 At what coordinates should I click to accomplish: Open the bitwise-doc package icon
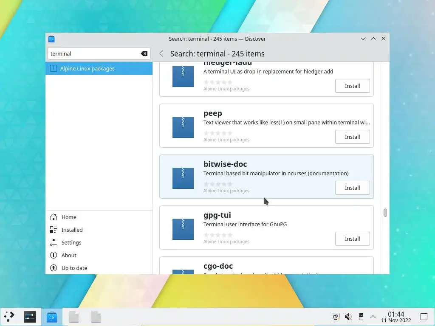pyautogui.click(x=183, y=178)
